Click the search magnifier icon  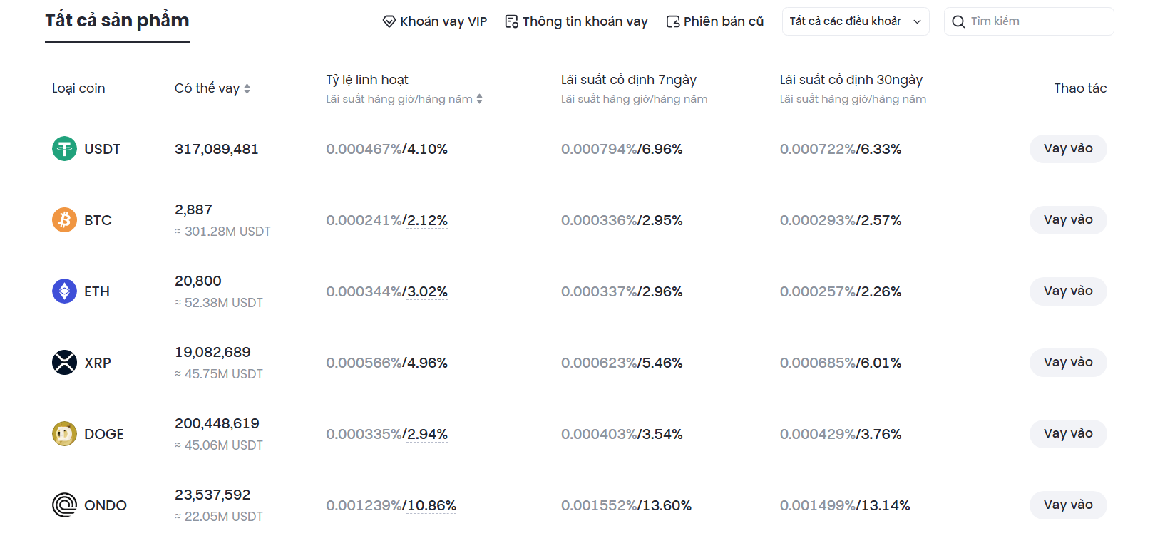pos(958,21)
